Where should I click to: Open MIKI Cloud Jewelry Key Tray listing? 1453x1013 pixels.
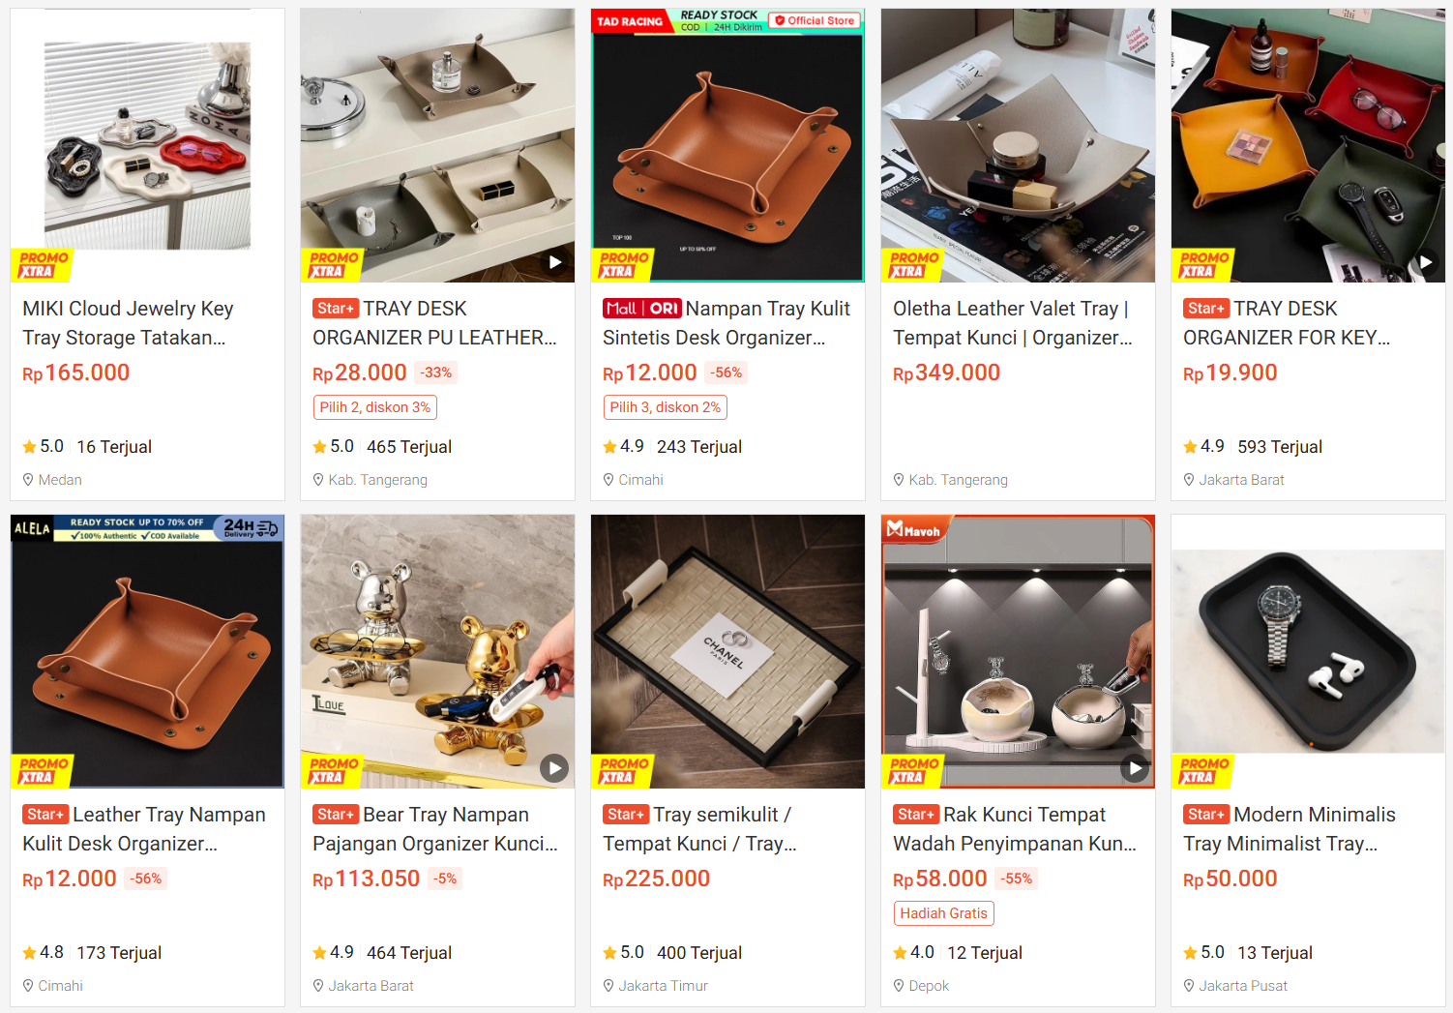click(128, 323)
